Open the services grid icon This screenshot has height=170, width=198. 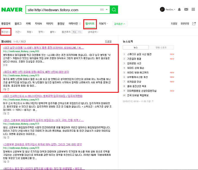click(x=193, y=9)
